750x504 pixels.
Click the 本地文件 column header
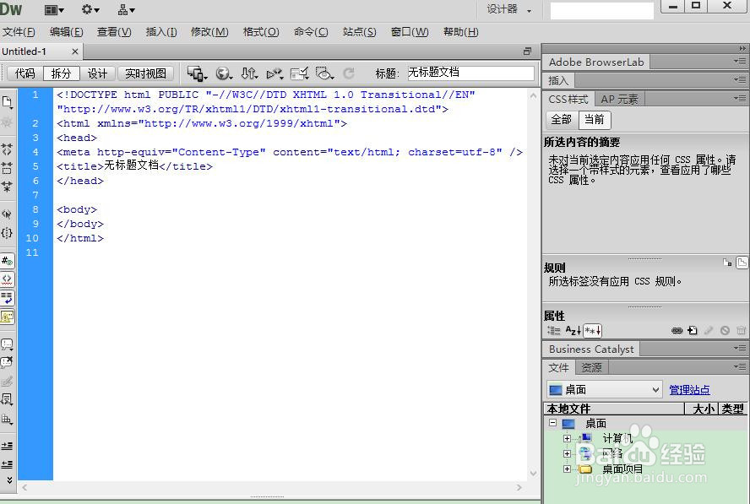coord(614,409)
